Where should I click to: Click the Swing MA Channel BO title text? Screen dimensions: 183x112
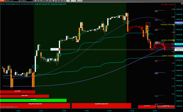click(x=58, y=4)
